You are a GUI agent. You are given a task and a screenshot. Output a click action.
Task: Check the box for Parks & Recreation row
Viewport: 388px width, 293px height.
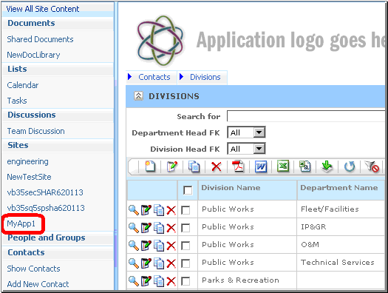pos(186,281)
